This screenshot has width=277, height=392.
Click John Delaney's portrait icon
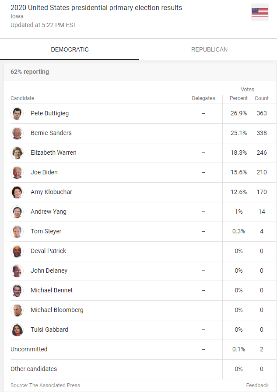[x=17, y=271]
